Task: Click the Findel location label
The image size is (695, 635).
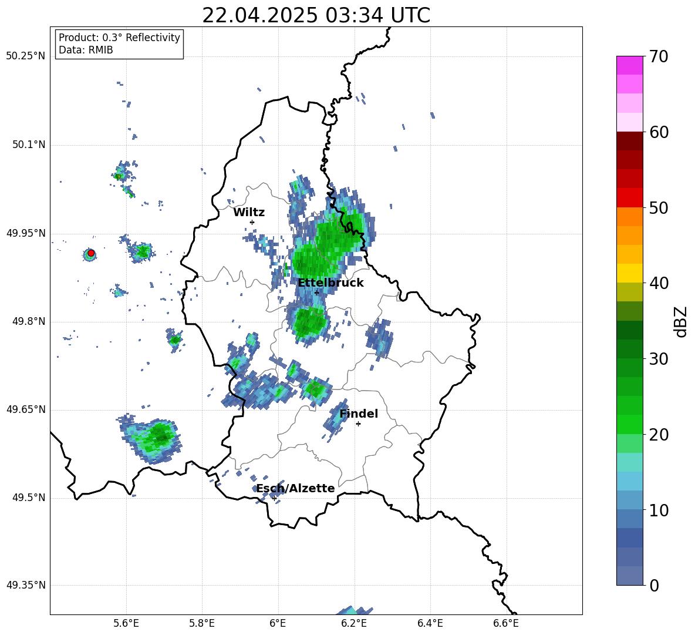Action: coord(359,414)
